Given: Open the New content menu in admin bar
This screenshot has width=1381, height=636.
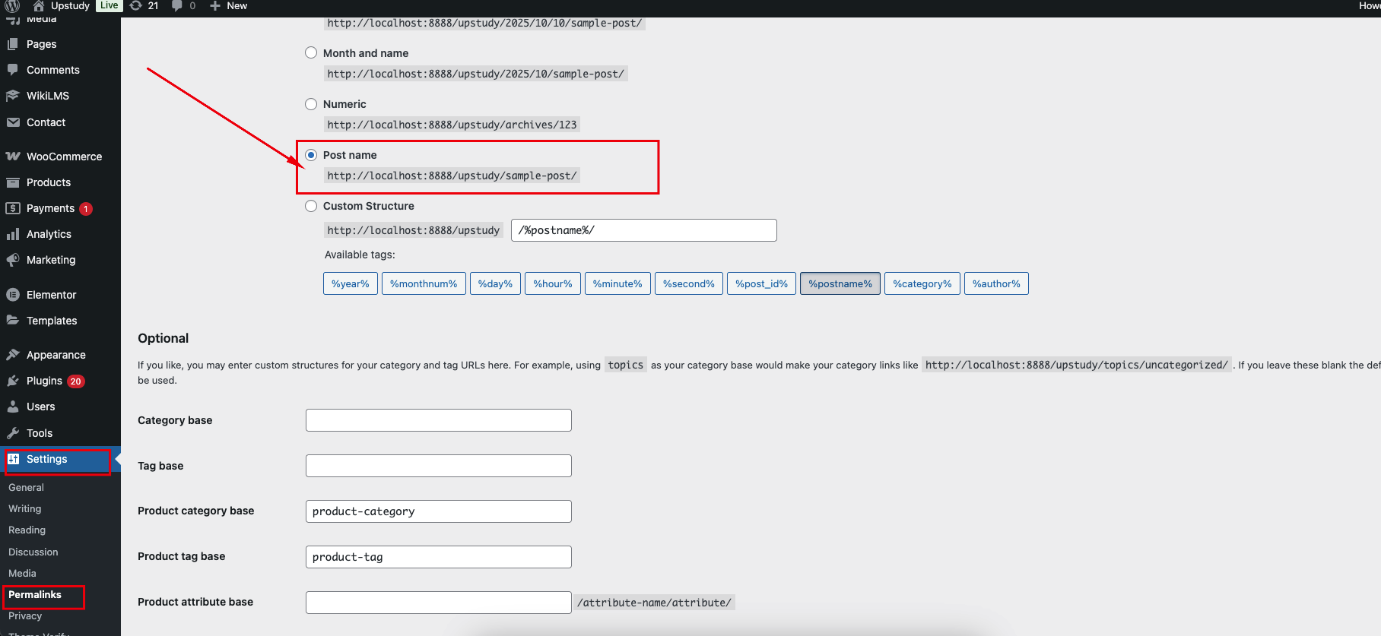Looking at the screenshot, I should (x=229, y=5).
